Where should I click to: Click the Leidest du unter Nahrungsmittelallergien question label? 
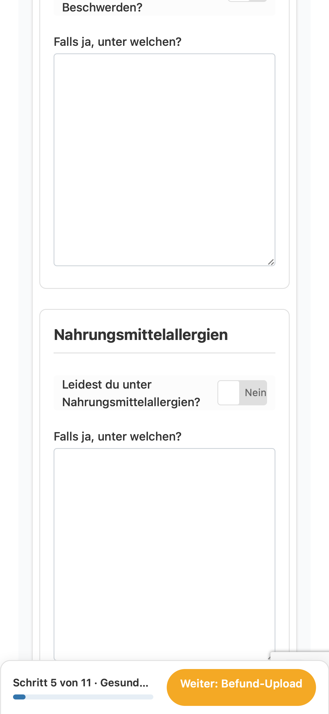point(131,393)
